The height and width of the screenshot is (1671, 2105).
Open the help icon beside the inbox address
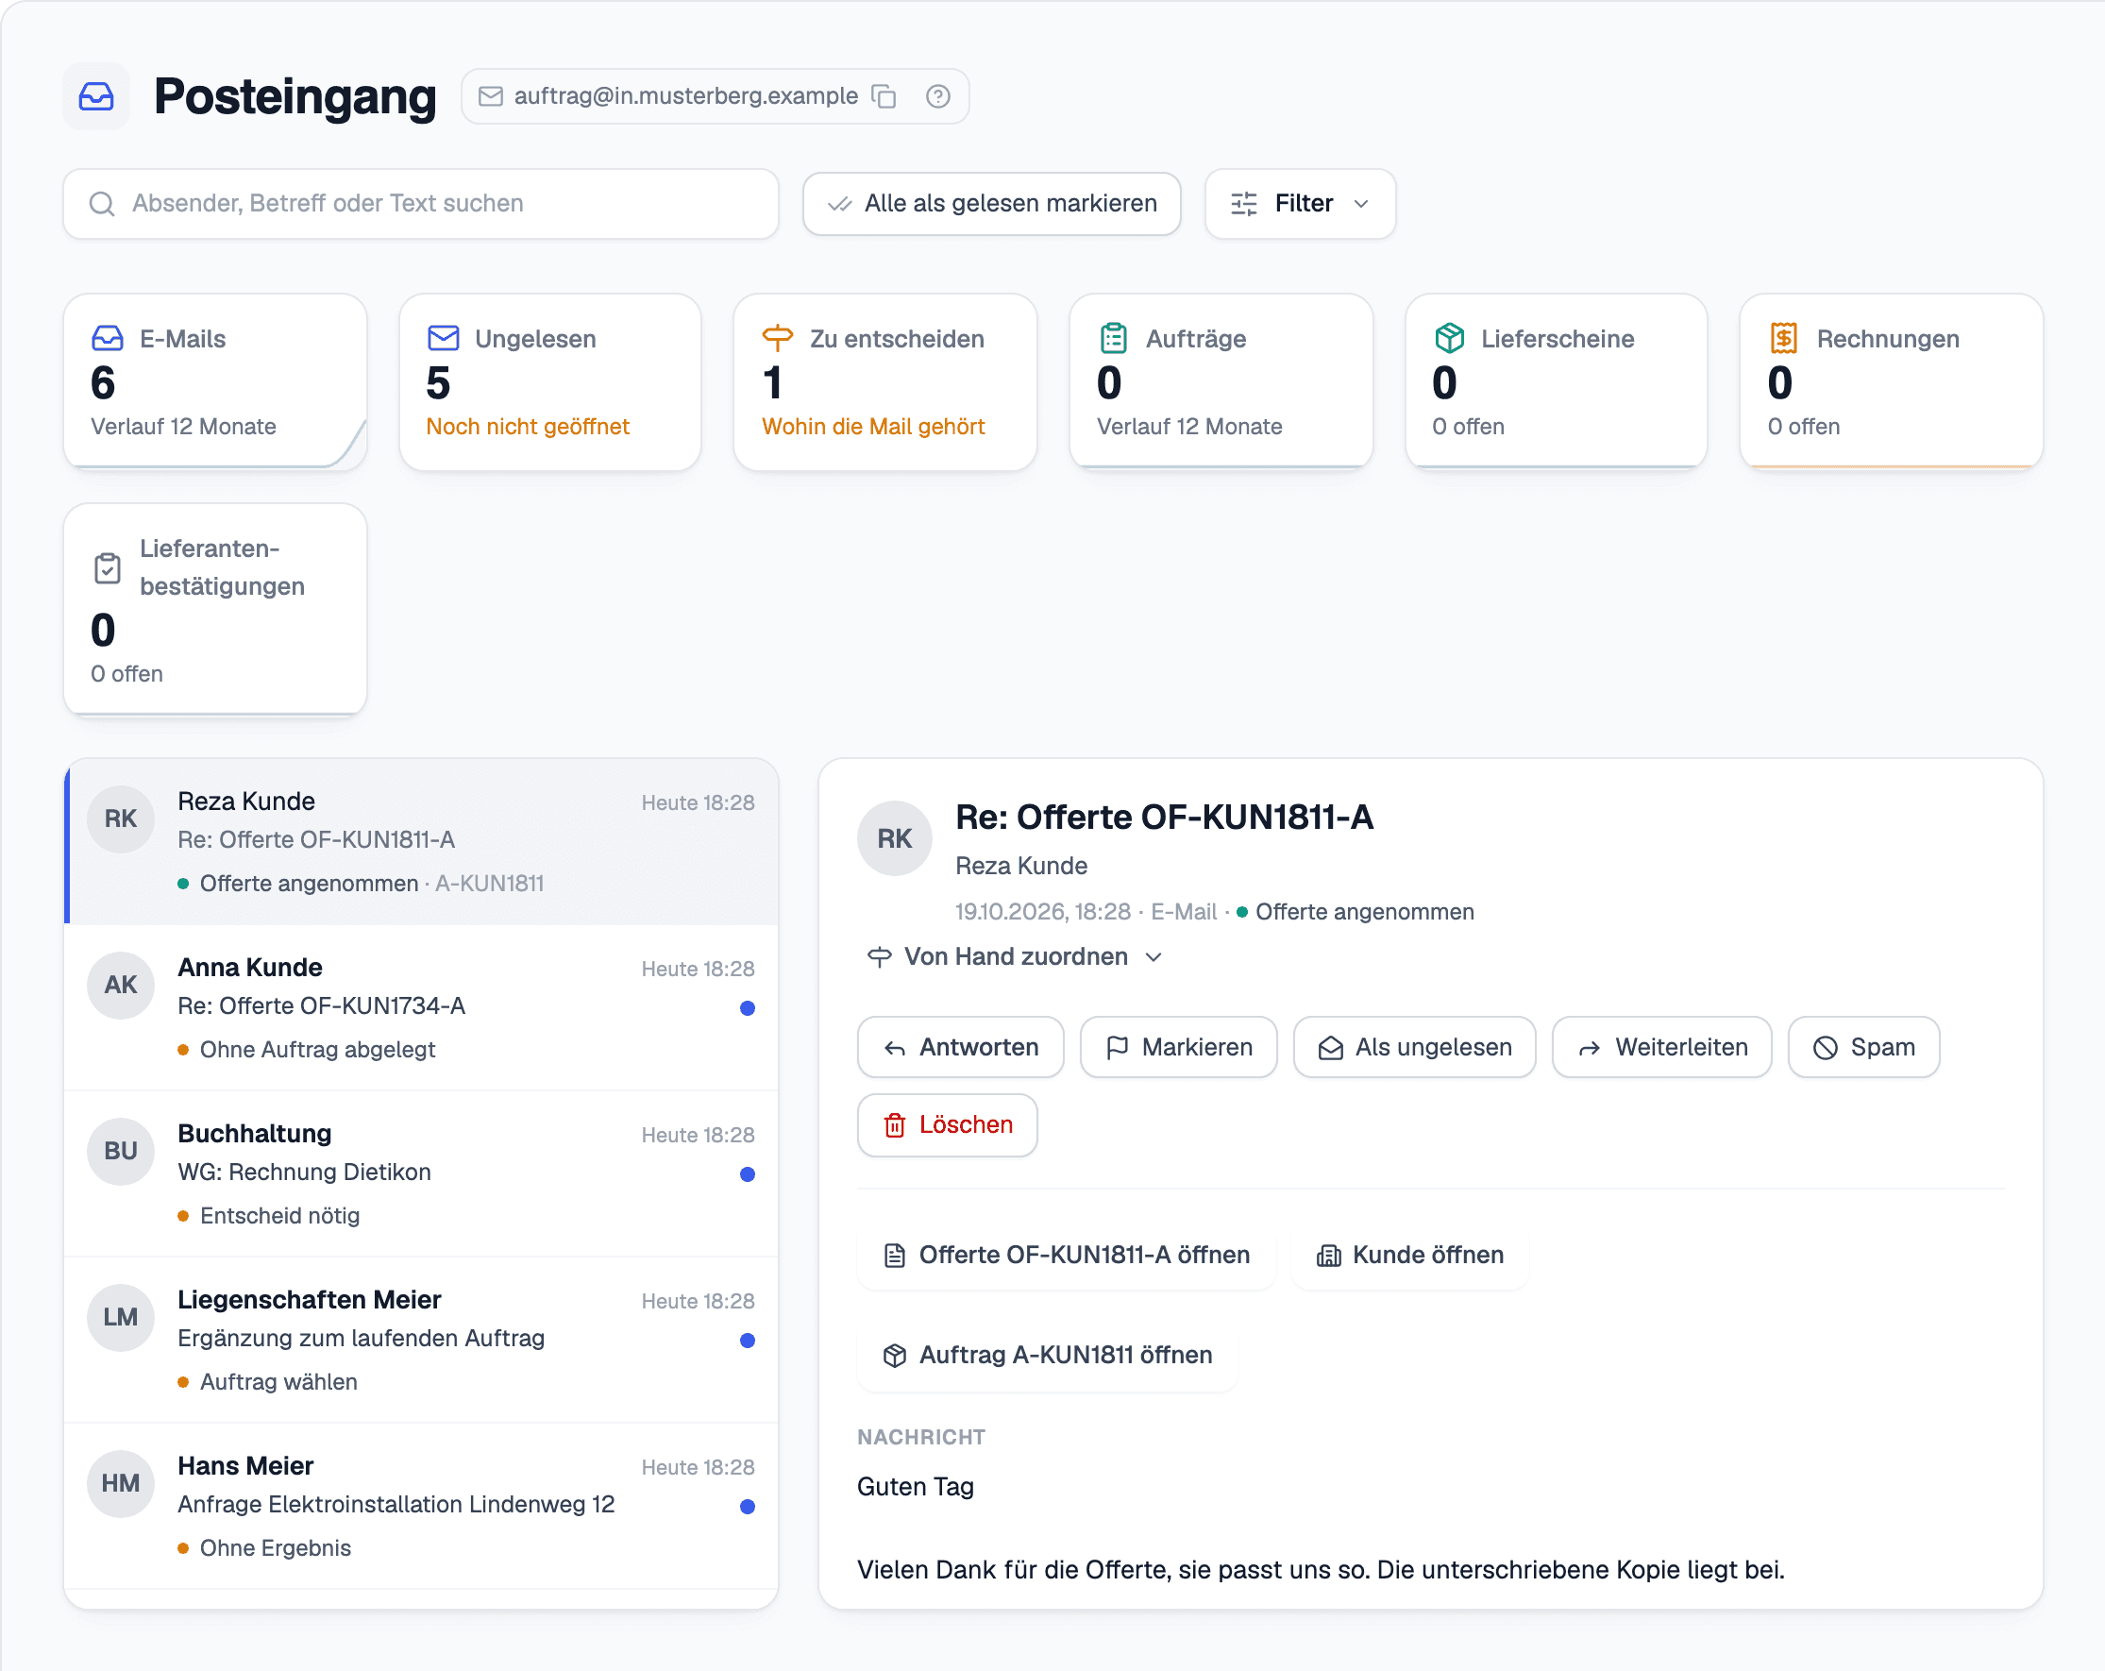point(937,95)
